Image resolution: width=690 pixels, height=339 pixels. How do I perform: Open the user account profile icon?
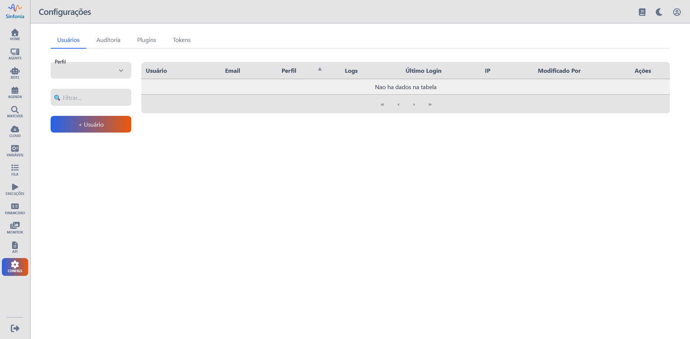(677, 12)
